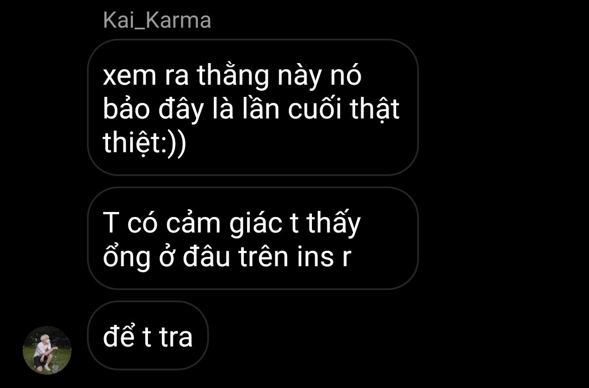Click the capital "T" starting the second message
This screenshot has height=388, width=589.
coord(111,223)
